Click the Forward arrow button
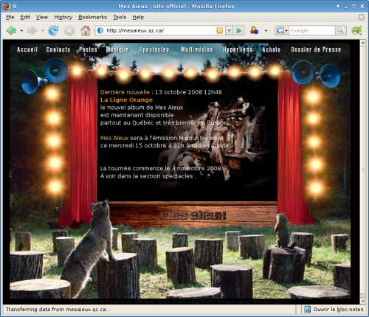The width and height of the screenshot is (369, 317). pos(32,31)
